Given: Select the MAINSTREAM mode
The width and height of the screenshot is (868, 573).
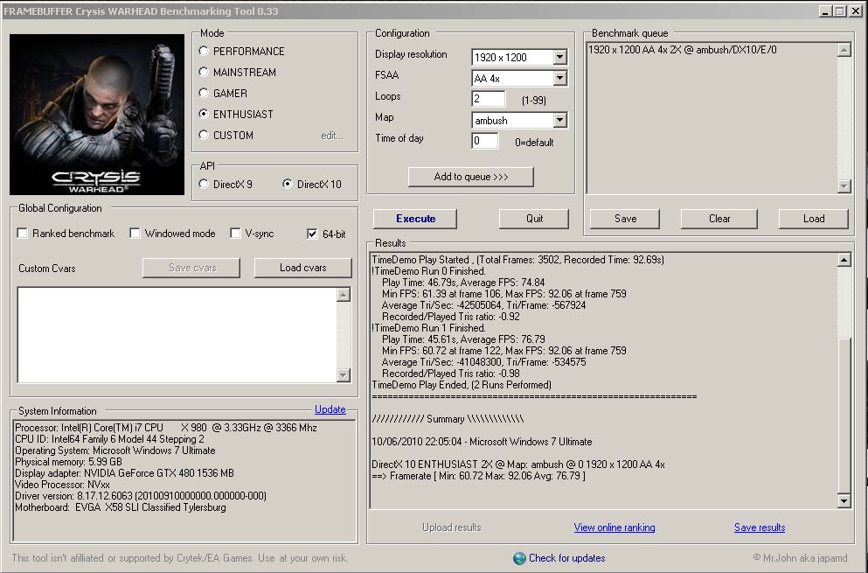Looking at the screenshot, I should point(204,72).
